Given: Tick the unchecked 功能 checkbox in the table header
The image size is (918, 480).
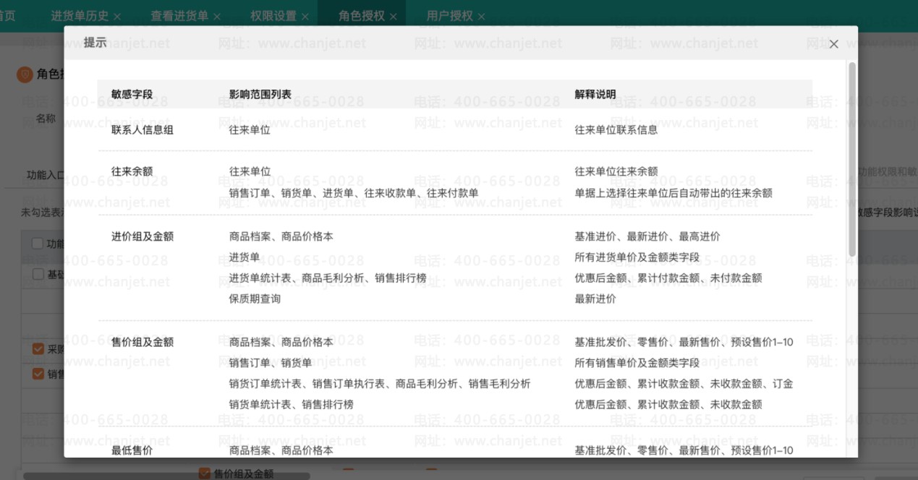Looking at the screenshot, I should 38,244.
